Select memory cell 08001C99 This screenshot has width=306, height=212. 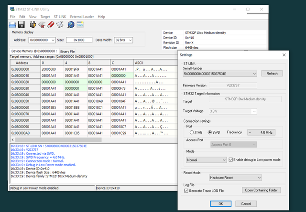pos(122,133)
